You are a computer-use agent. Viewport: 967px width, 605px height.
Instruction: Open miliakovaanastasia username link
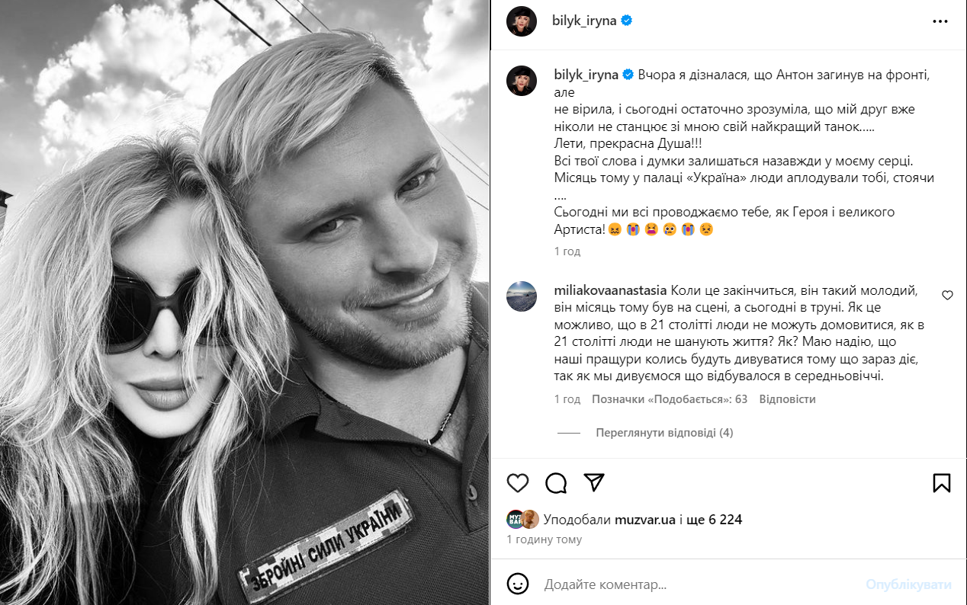click(611, 290)
